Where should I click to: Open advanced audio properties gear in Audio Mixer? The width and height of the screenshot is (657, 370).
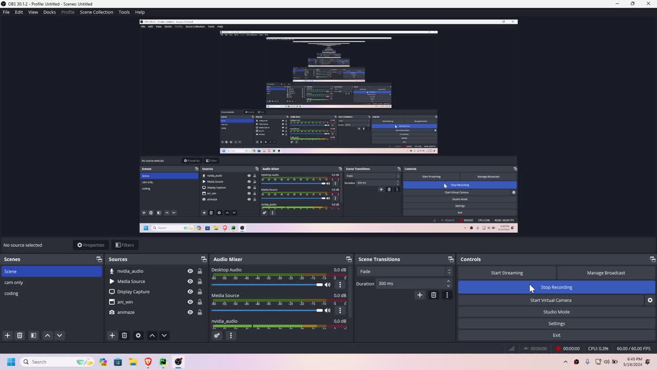(217, 335)
